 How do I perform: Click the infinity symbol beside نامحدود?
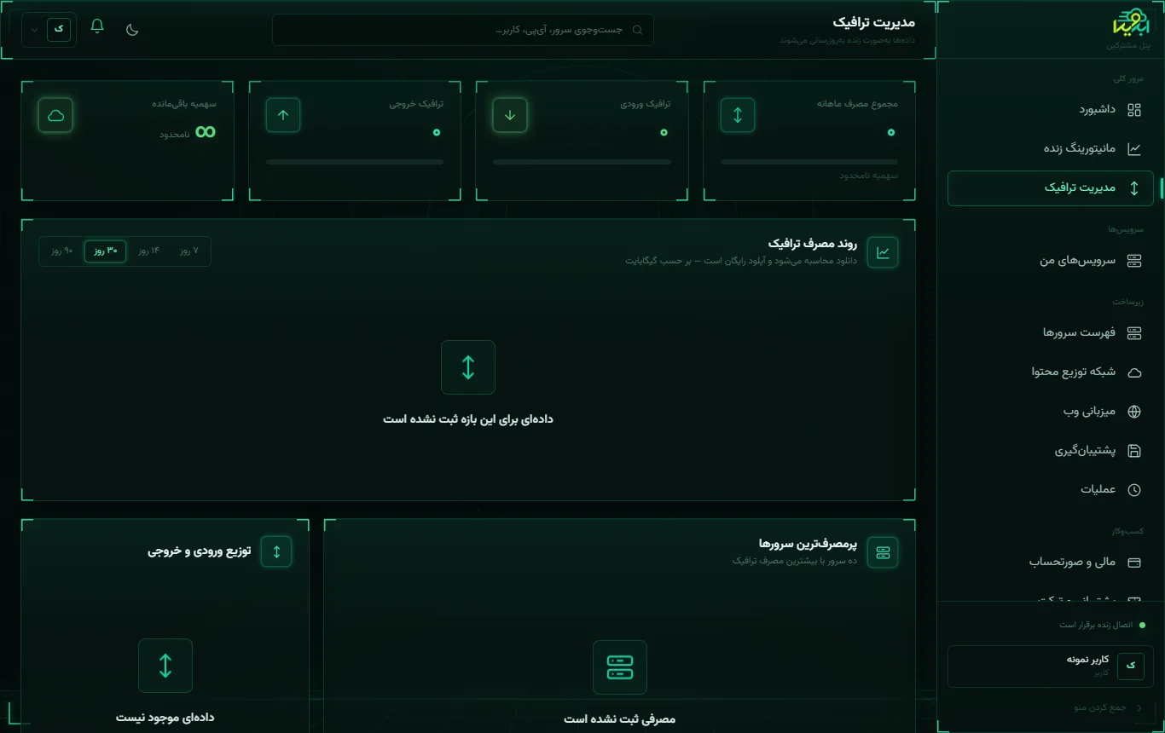pyautogui.click(x=206, y=132)
